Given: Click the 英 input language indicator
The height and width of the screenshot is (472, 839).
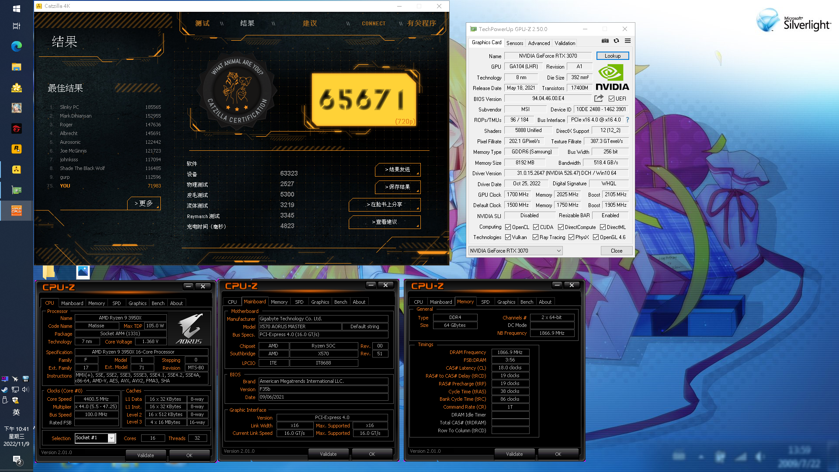Looking at the screenshot, I should (x=16, y=412).
